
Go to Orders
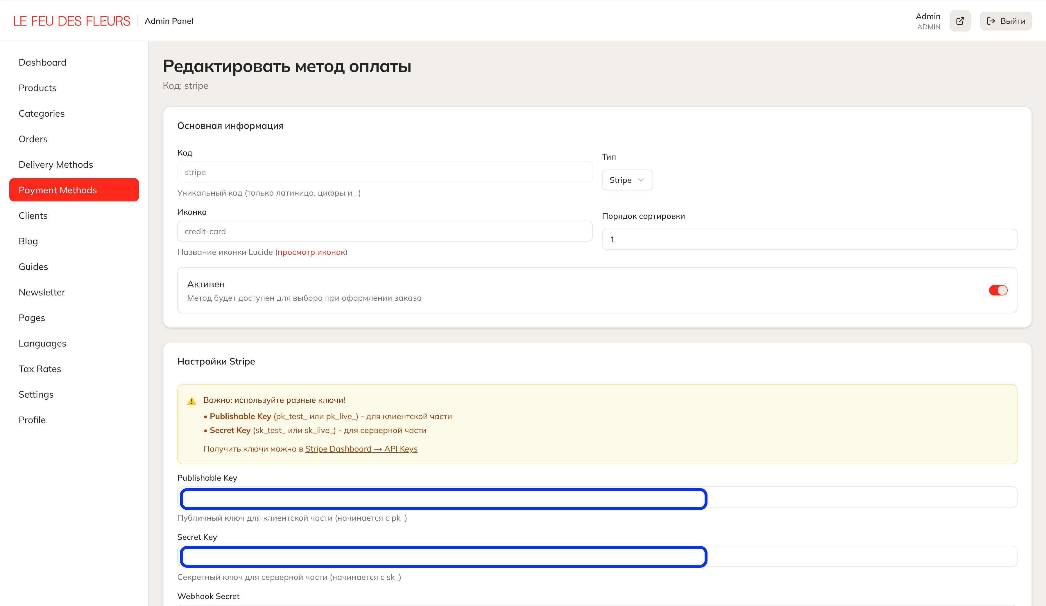pyautogui.click(x=33, y=139)
